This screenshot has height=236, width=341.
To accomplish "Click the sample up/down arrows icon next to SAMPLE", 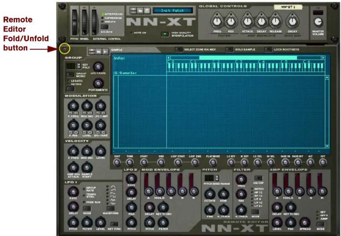I will coord(92,52).
